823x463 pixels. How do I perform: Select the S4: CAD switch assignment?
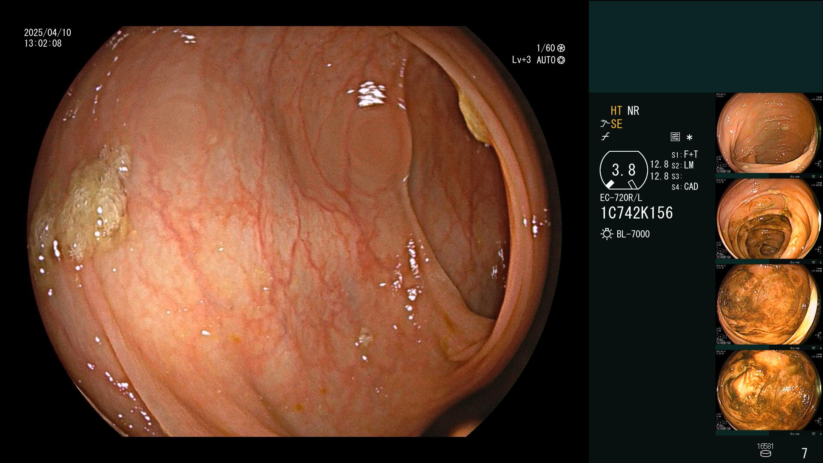point(685,186)
